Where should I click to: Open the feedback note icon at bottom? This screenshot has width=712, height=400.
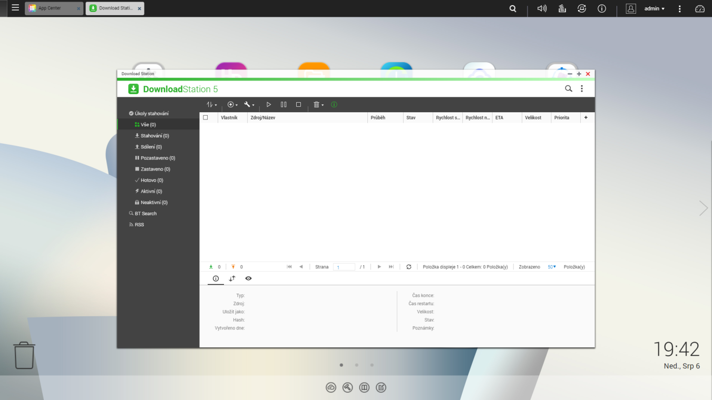pos(381,387)
